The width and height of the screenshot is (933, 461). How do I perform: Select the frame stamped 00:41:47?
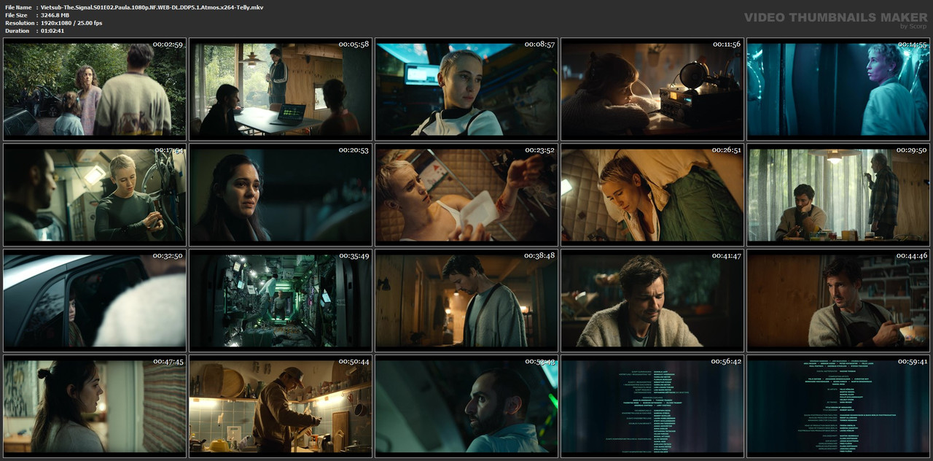click(652, 301)
